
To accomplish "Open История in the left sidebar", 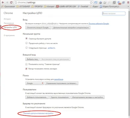I will tap(7, 19).
